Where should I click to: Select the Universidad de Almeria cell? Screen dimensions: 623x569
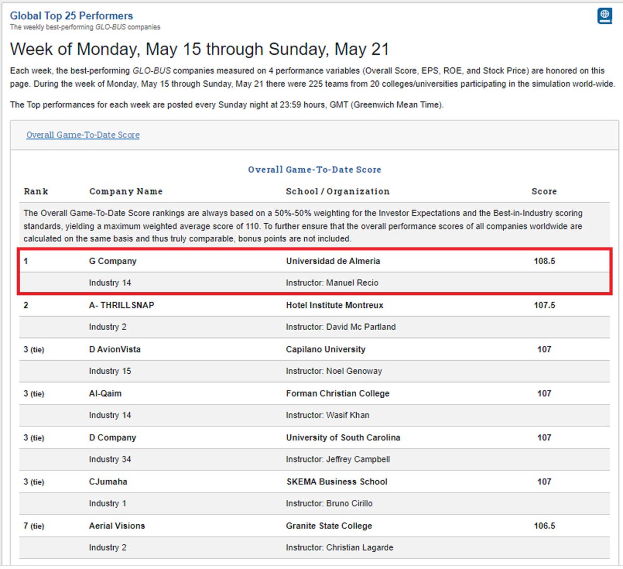pyautogui.click(x=333, y=261)
